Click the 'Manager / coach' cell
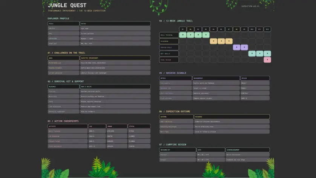Viewport: 316px width, 178px height. pyautogui.click(x=115, y=38)
